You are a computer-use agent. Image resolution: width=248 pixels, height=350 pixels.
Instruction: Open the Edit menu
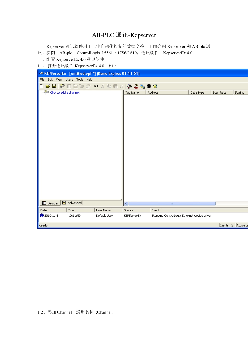pyautogui.click(x=50, y=80)
